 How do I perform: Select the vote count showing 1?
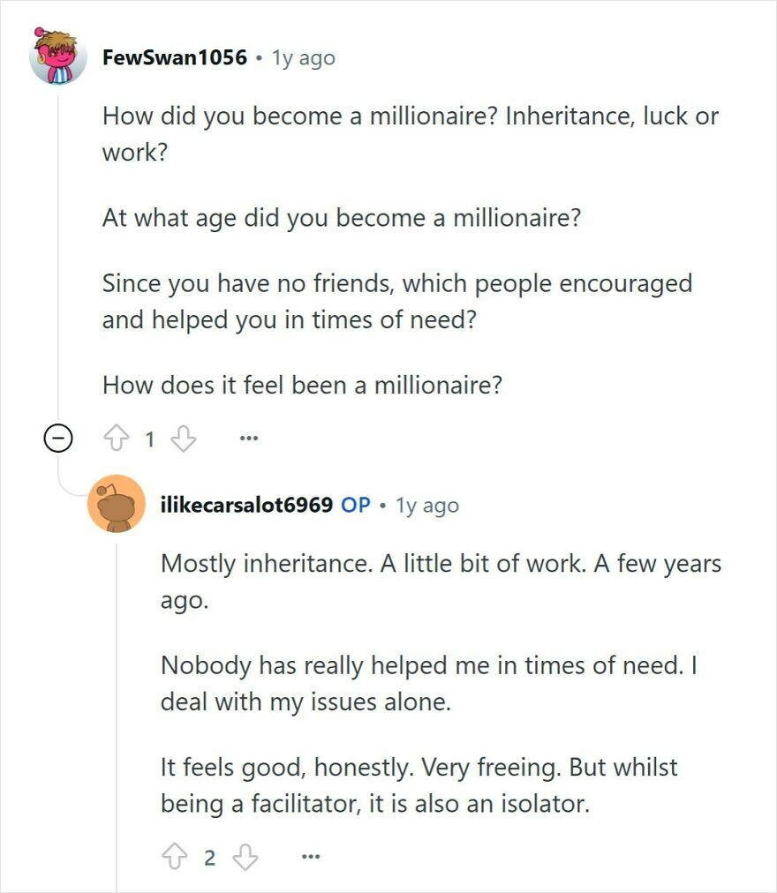147,437
